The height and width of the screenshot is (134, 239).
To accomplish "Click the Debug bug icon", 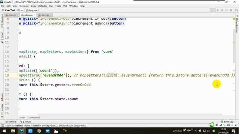I will [x=222, y=10].
